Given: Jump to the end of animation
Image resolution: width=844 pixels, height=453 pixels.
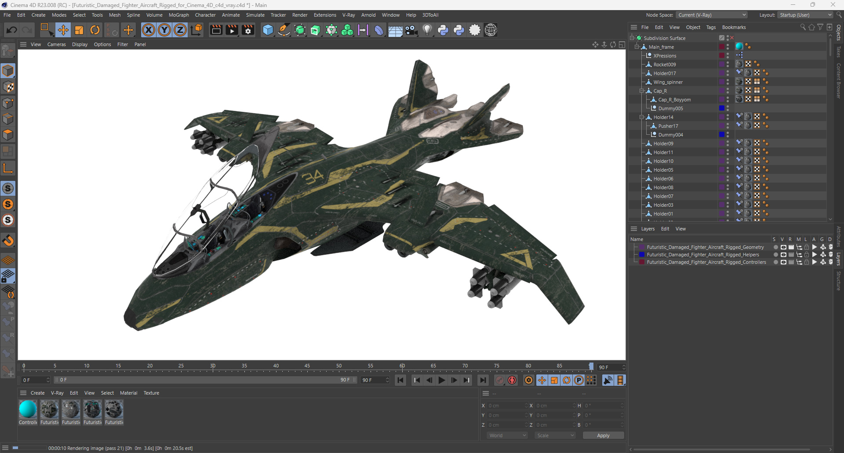Looking at the screenshot, I should (483, 380).
